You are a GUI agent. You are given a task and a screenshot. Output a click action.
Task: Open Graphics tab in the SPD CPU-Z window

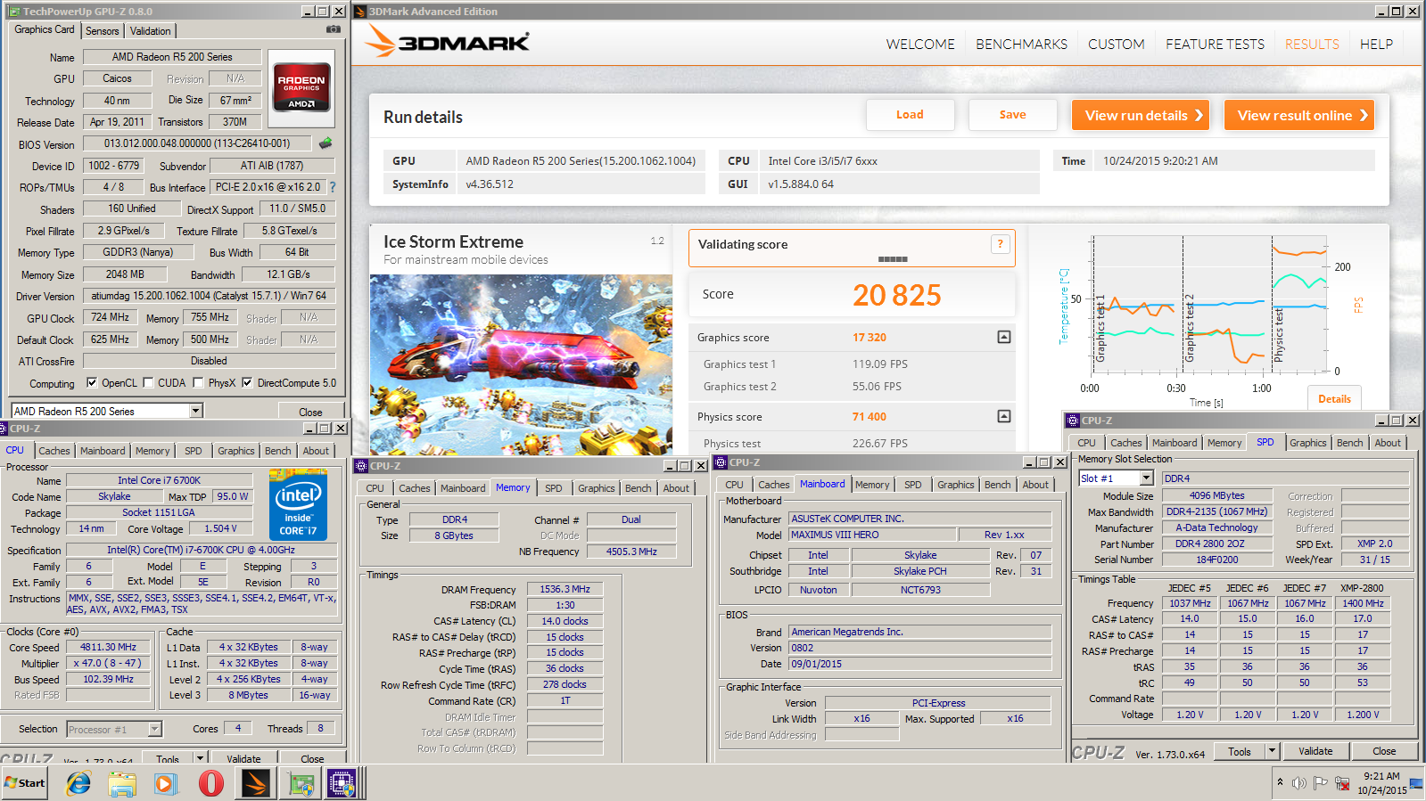[1307, 443]
